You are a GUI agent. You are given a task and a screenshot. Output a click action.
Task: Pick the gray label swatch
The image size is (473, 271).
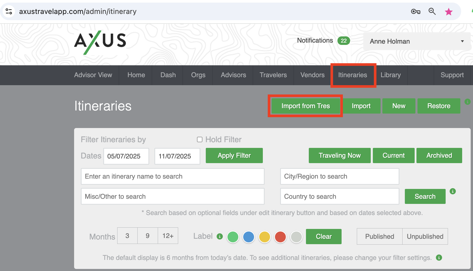coord(296,237)
